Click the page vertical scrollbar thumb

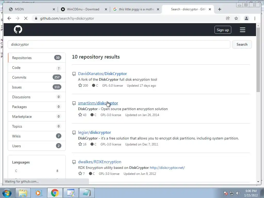click(x=258, y=60)
